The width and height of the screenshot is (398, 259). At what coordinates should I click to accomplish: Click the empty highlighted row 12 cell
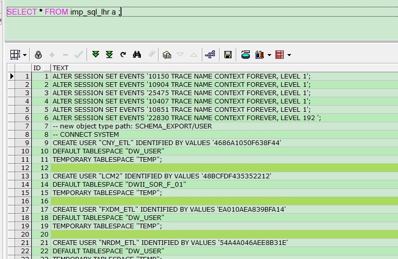(209, 168)
